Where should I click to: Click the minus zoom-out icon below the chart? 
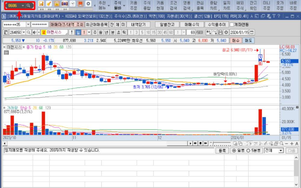[286, 143]
